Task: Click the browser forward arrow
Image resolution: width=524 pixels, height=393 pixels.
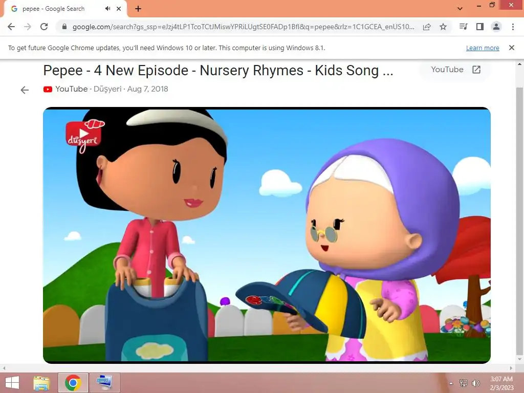Action: tap(28, 27)
